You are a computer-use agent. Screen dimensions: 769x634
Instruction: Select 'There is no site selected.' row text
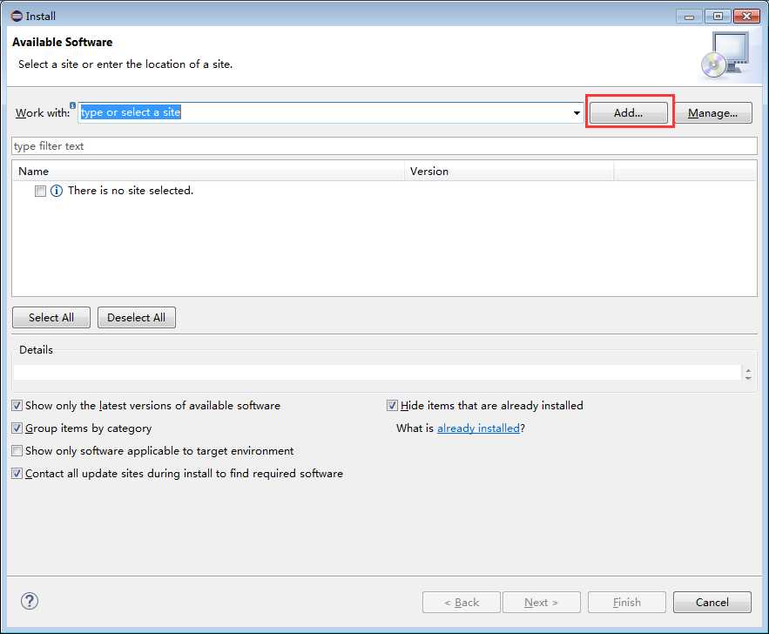click(131, 190)
